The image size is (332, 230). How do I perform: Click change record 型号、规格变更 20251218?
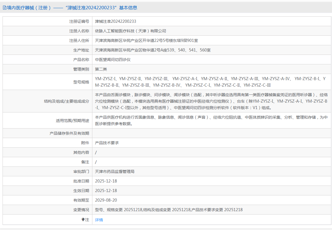119,210
